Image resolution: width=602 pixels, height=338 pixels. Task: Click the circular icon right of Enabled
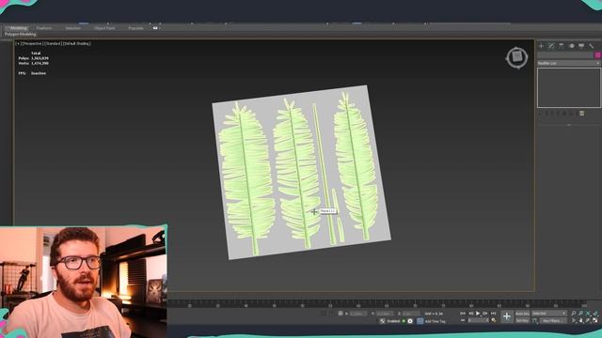[x=410, y=321]
